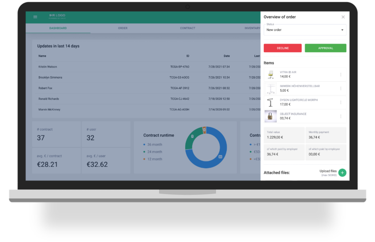Click the Name column header
This screenshot has width=375, height=242.
click(x=42, y=56)
